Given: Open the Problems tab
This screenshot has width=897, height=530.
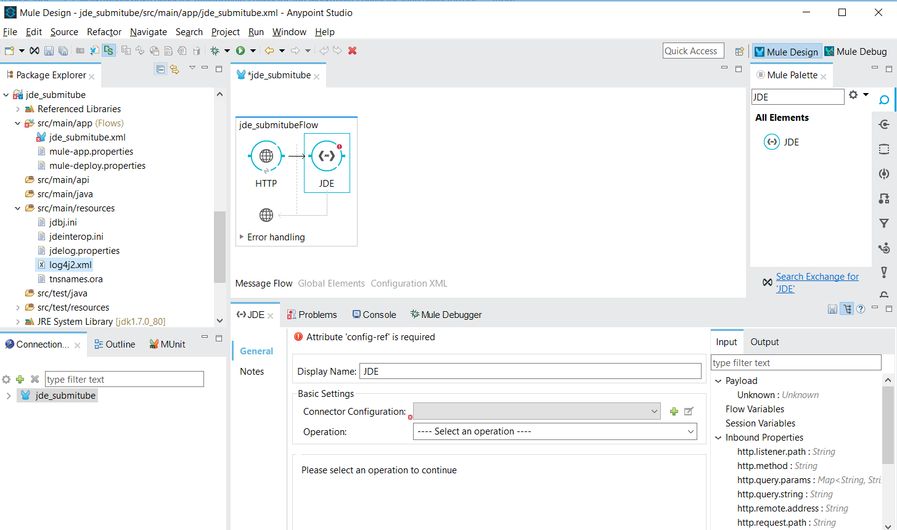Looking at the screenshot, I should coord(313,314).
